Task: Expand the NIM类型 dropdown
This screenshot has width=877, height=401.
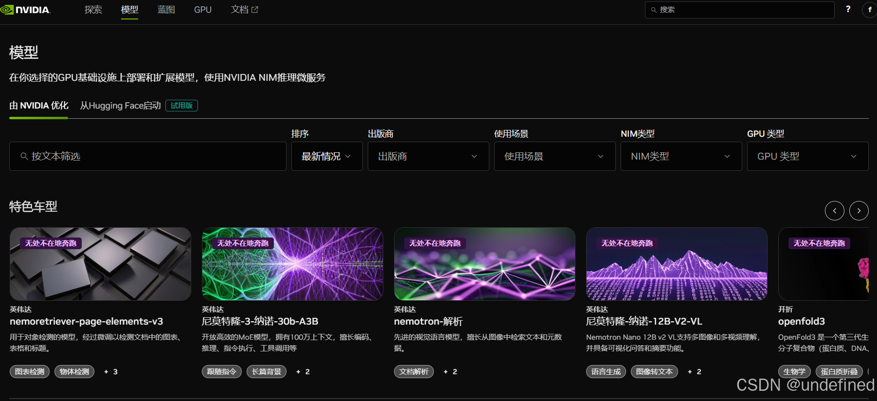Action: 681,156
